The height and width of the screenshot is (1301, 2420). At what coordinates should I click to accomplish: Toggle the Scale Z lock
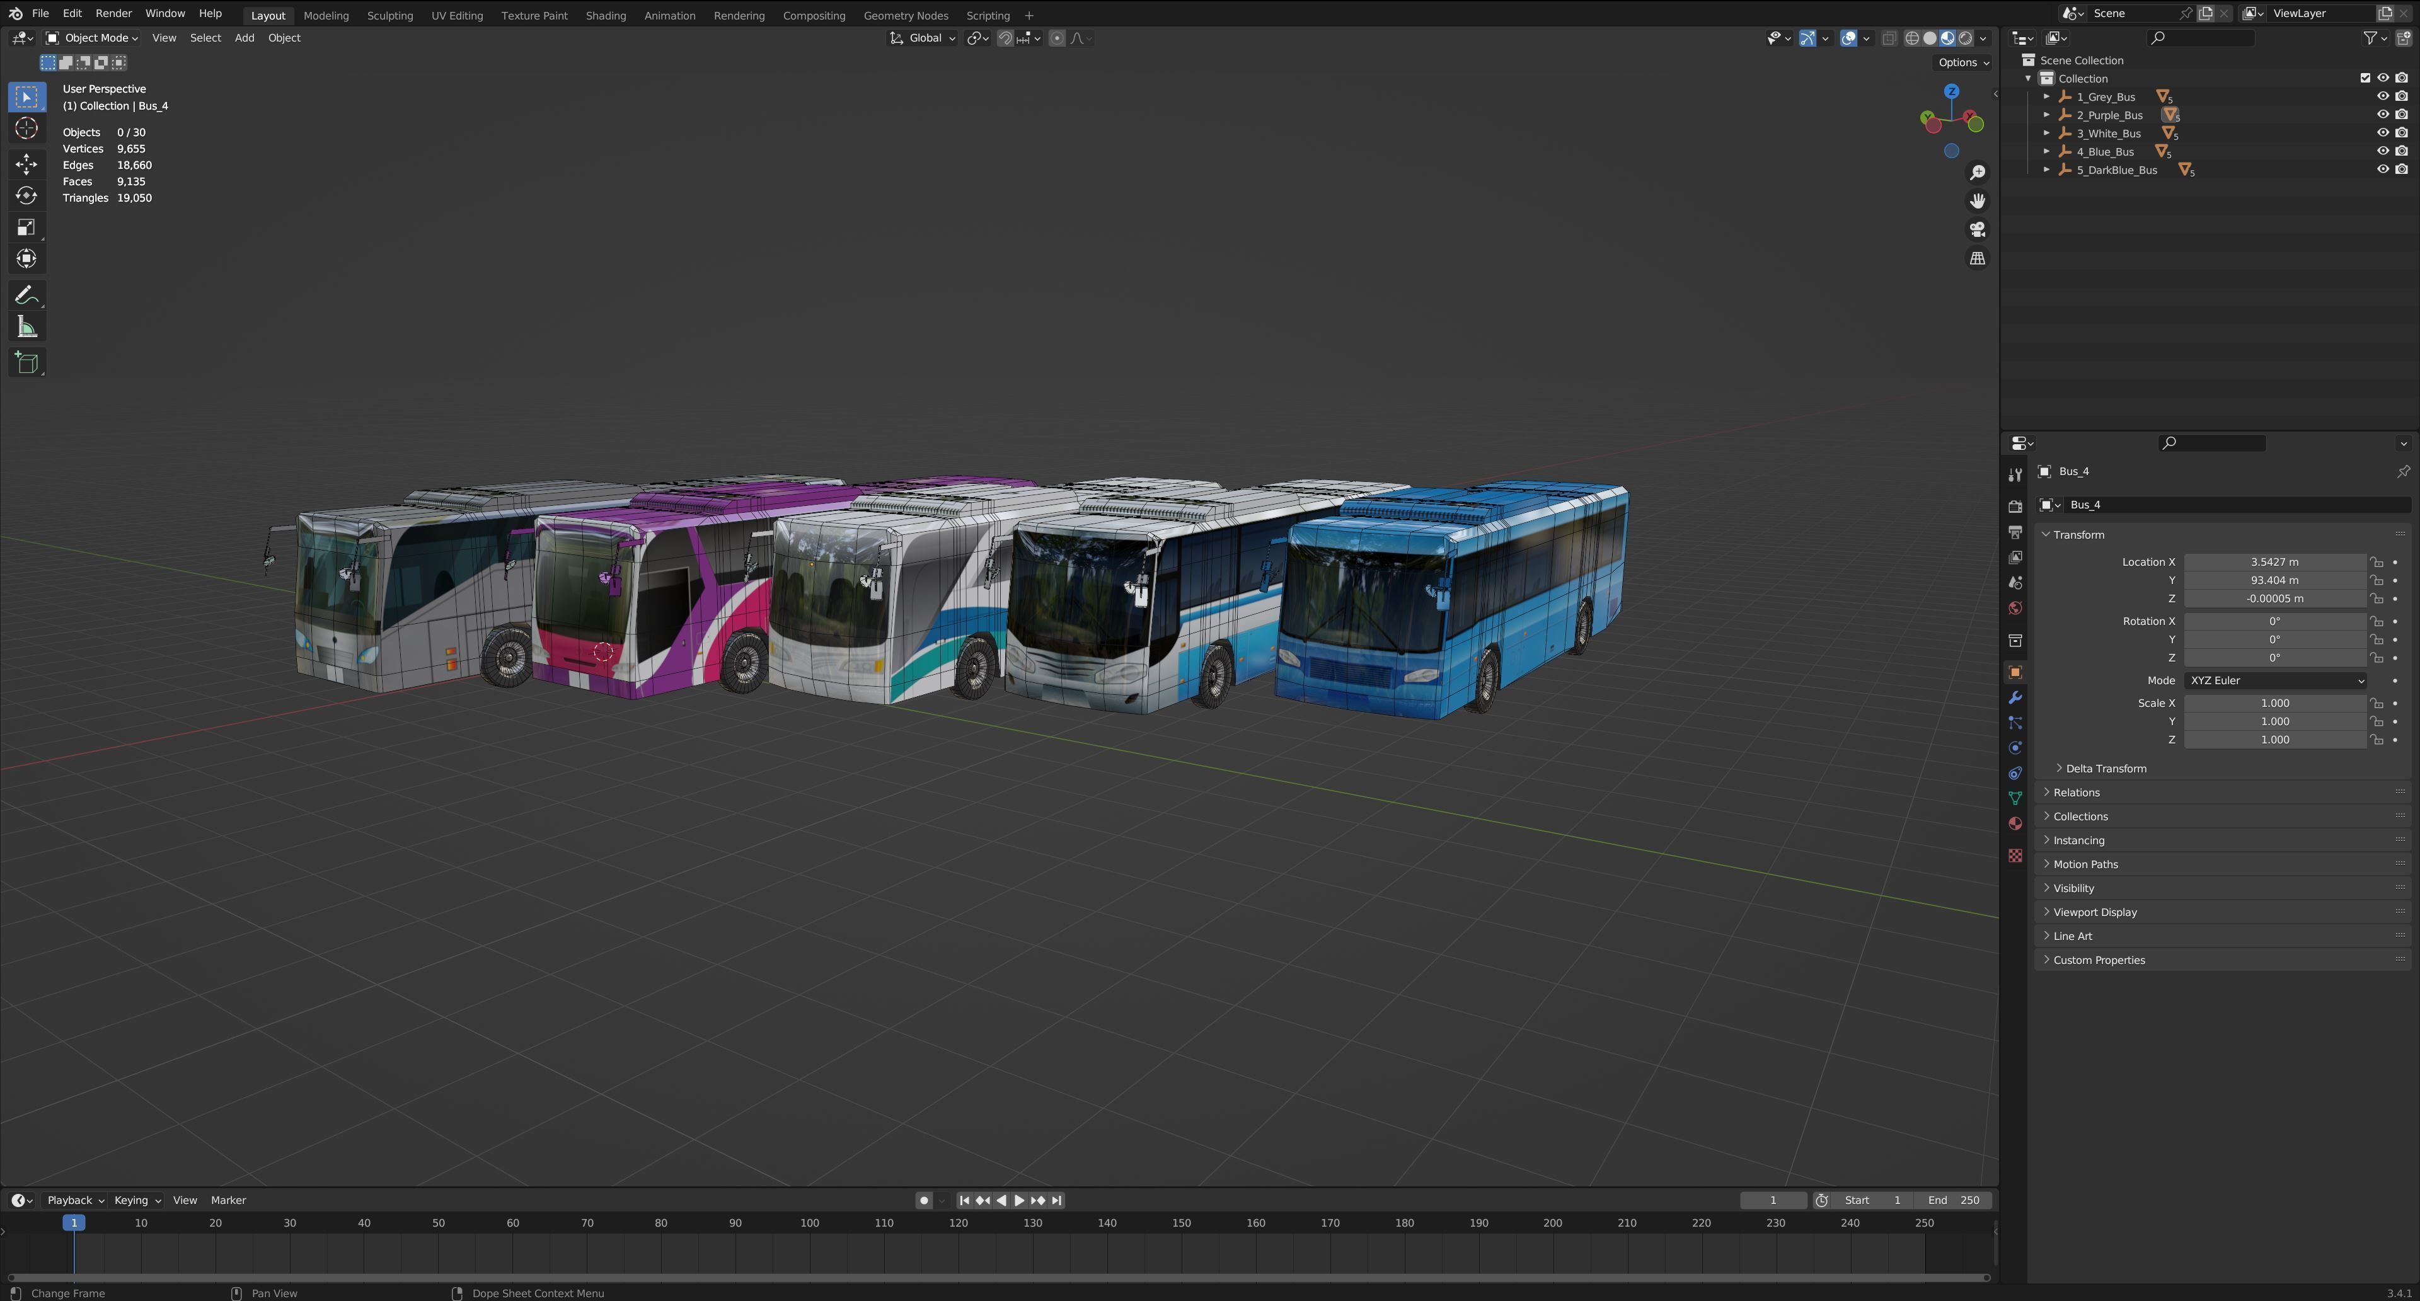[2376, 740]
